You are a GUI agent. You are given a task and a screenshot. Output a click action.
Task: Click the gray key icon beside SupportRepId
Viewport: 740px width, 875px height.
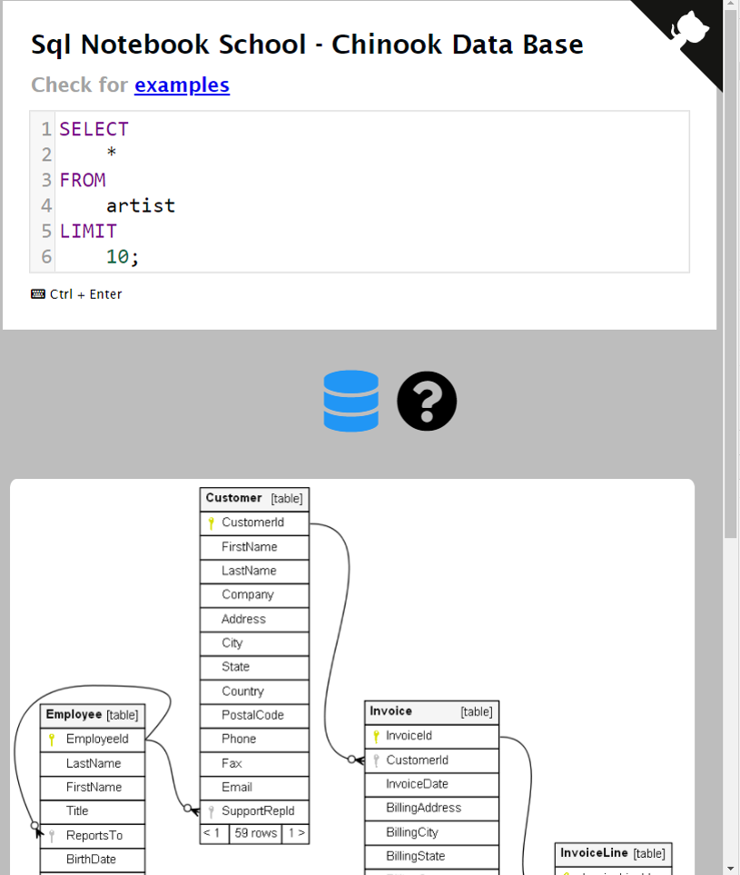(211, 811)
